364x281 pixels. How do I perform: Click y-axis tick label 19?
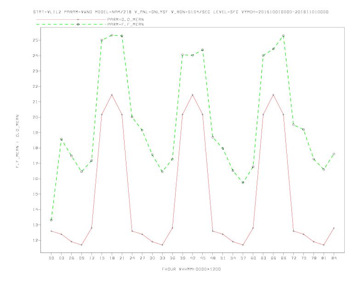(x=35, y=133)
